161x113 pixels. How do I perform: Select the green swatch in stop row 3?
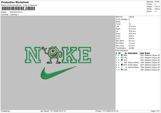click(122, 60)
